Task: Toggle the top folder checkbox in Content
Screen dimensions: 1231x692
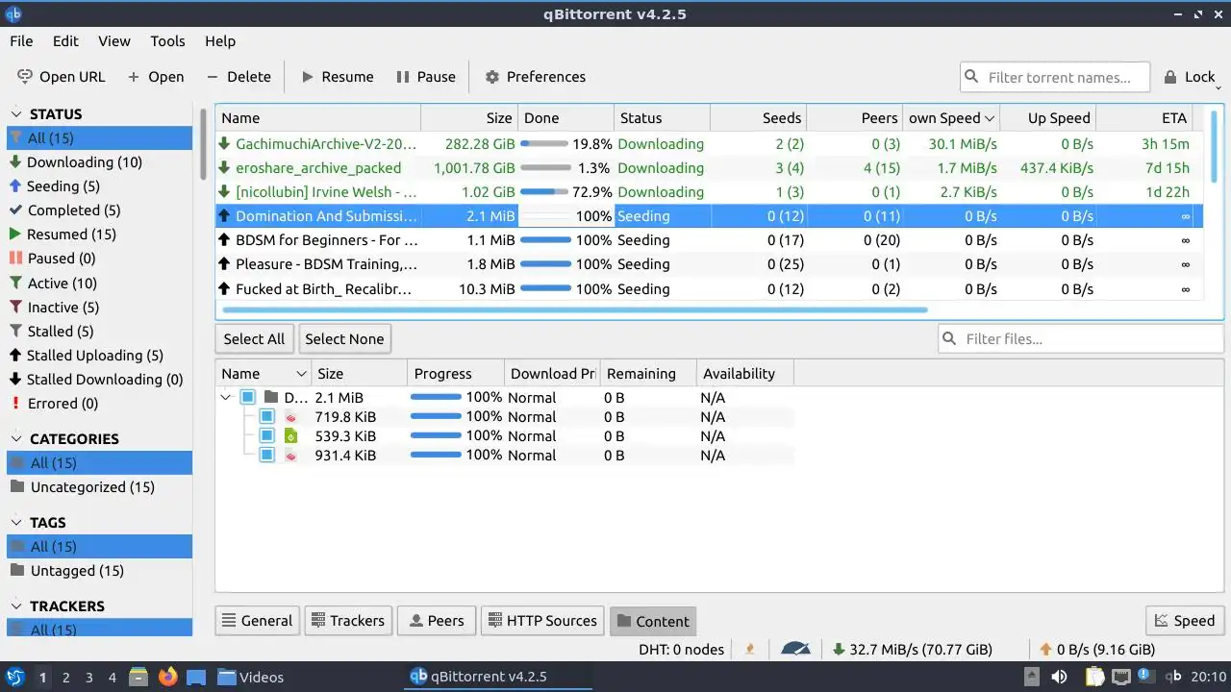Action: click(247, 397)
